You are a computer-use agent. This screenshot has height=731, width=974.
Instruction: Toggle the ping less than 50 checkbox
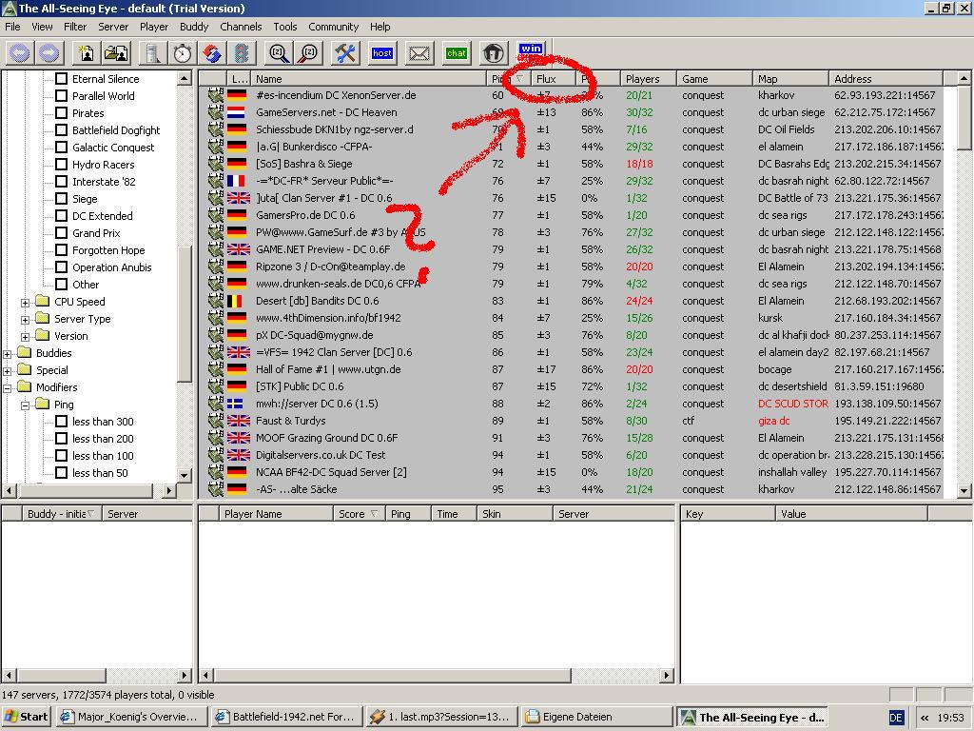coord(62,473)
